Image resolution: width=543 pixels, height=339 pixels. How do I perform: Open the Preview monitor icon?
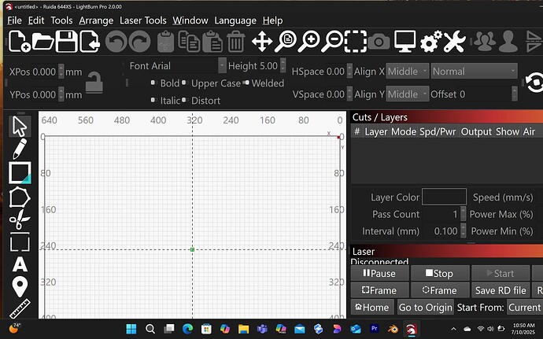(404, 42)
